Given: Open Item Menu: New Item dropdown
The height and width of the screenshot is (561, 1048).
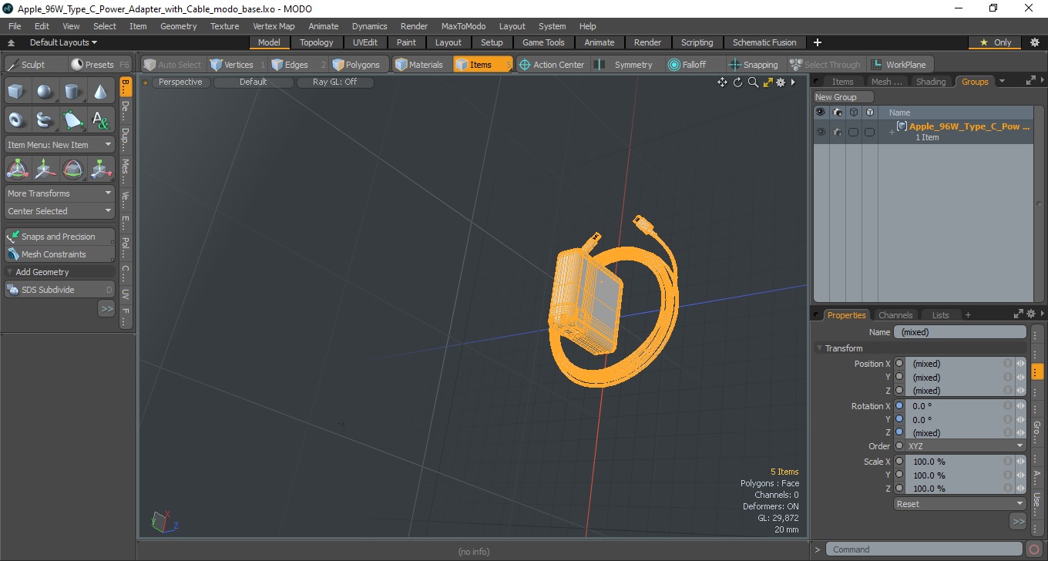Looking at the screenshot, I should click(x=60, y=145).
